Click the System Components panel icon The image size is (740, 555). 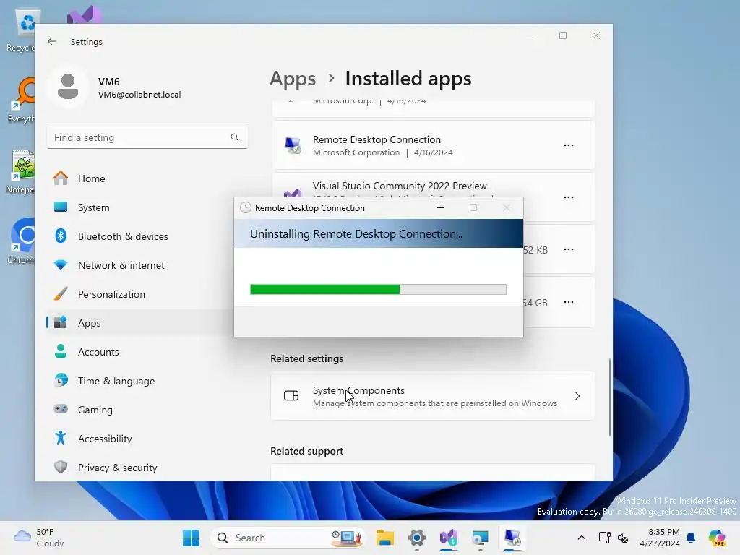[x=291, y=395]
